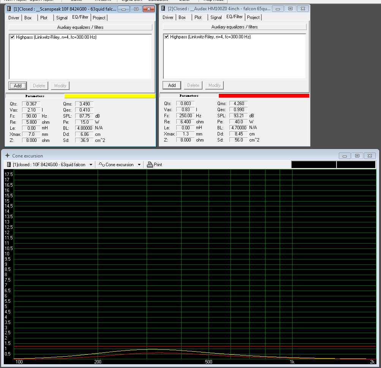Click Le field 0.00 in Scanspeak window
This screenshot has height=368, width=381.
(x=31, y=128)
